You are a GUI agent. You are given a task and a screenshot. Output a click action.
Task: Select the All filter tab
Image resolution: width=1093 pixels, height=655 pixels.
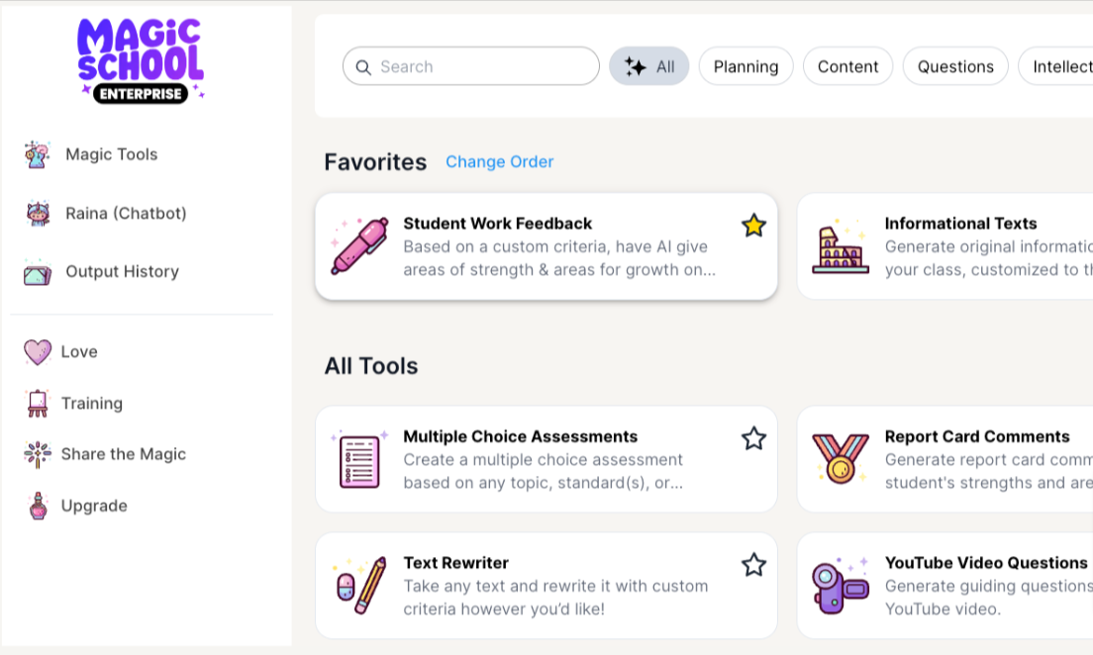pyautogui.click(x=649, y=66)
